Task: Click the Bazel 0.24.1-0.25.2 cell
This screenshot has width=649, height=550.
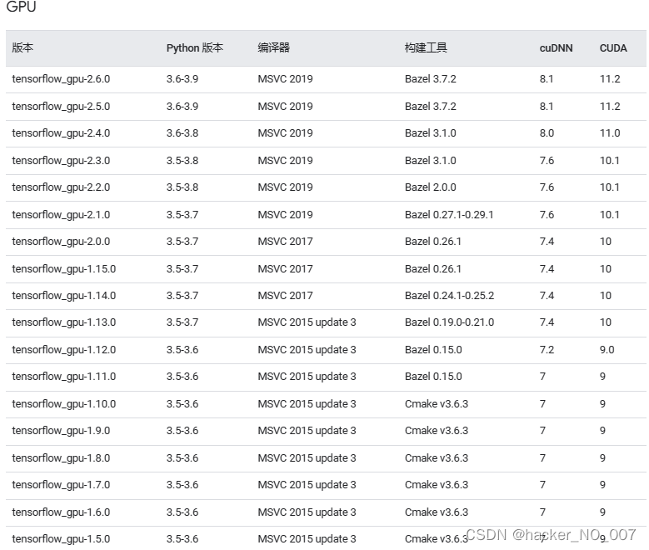Action: 450,296
